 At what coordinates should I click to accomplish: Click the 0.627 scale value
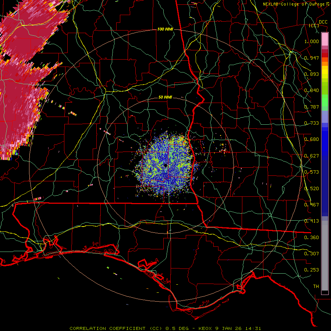pos(312,156)
